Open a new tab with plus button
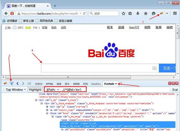 click(55, 6)
